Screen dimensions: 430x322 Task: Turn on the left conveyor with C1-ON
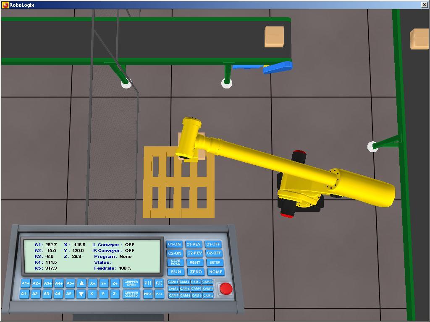174,244
